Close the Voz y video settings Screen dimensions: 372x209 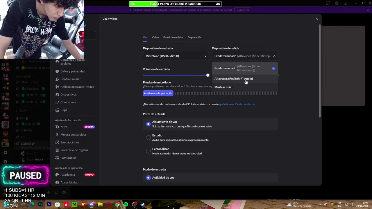[317, 19]
